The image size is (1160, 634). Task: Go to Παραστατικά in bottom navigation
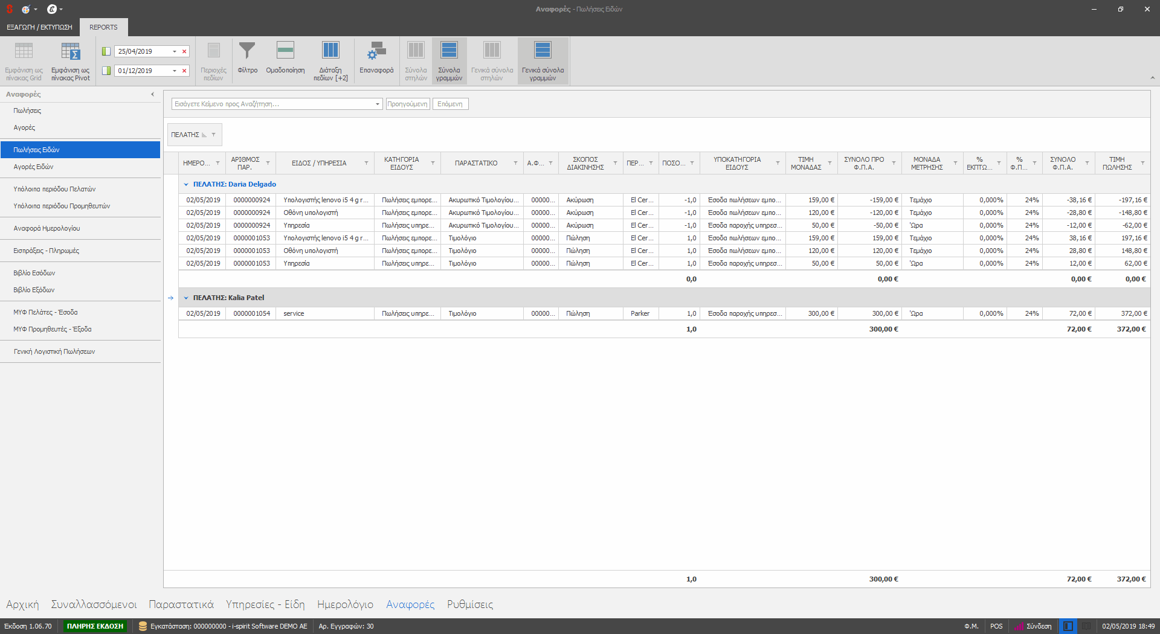(181, 604)
